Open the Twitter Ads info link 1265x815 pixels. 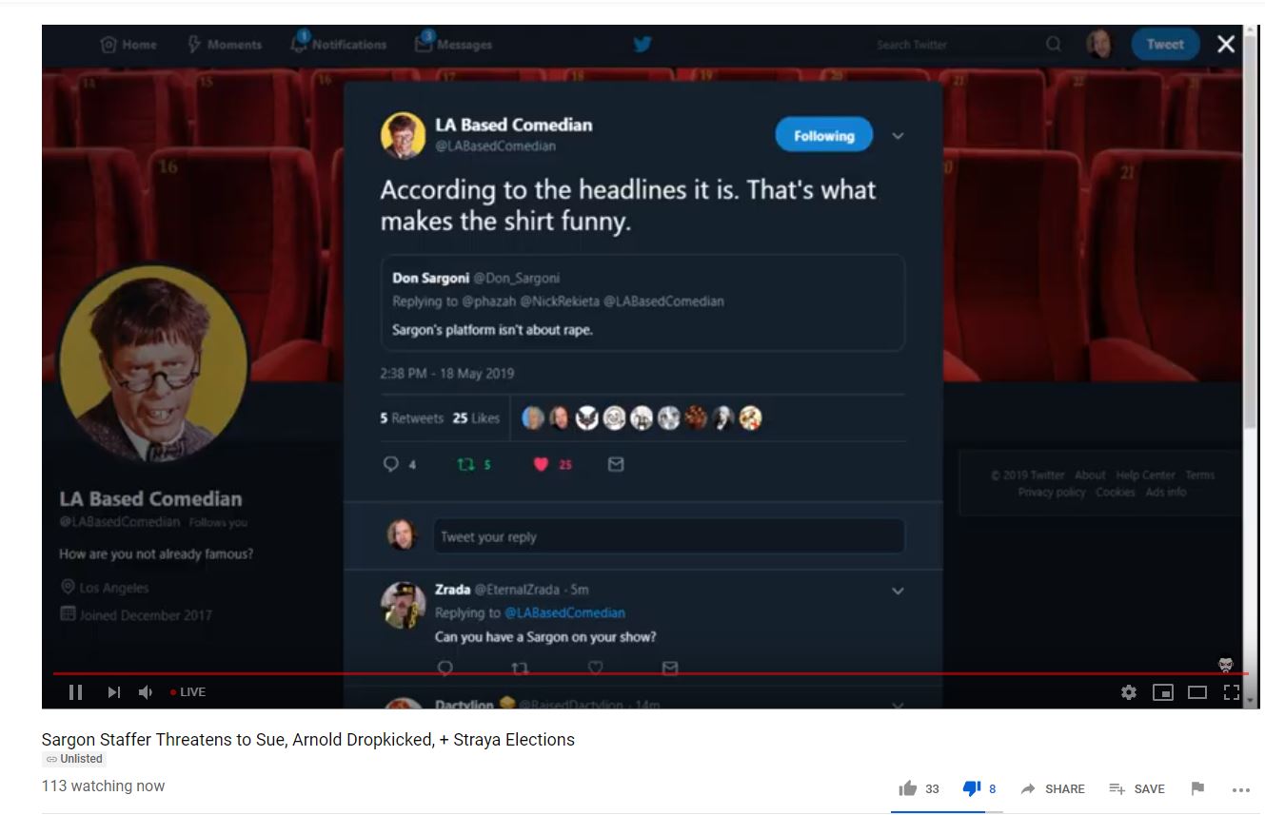[x=1165, y=493]
